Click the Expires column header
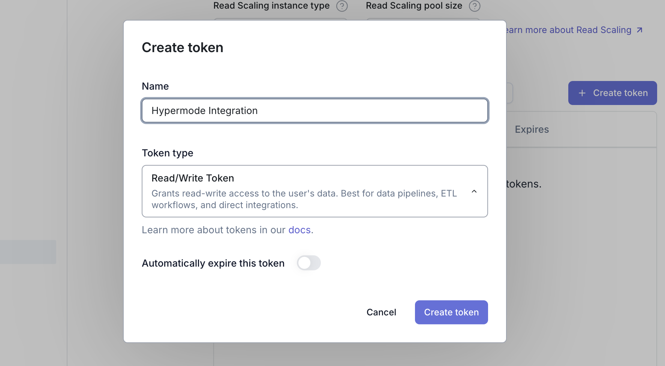This screenshot has height=366, width=665. coord(532,129)
